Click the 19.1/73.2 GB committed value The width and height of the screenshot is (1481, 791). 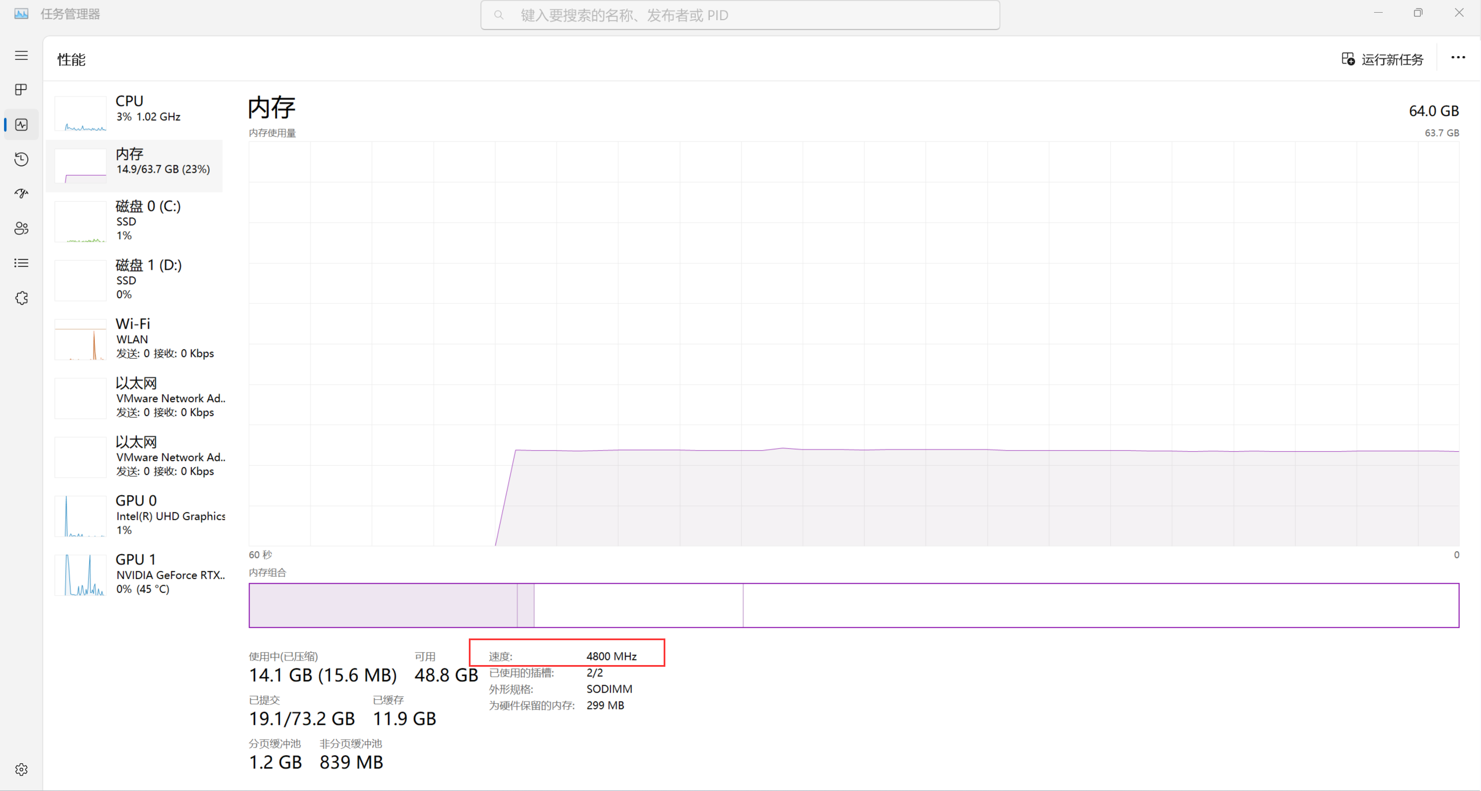pyautogui.click(x=302, y=719)
